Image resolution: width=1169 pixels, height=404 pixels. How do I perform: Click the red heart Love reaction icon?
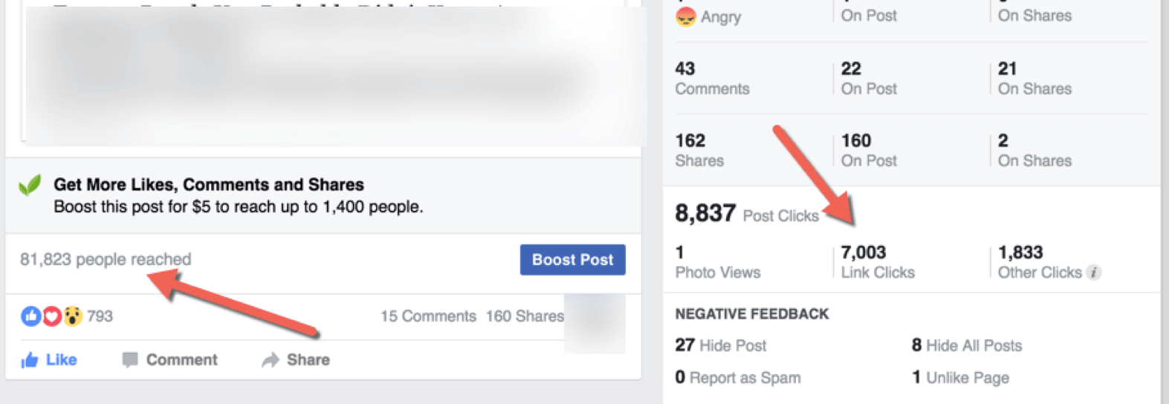tap(51, 316)
